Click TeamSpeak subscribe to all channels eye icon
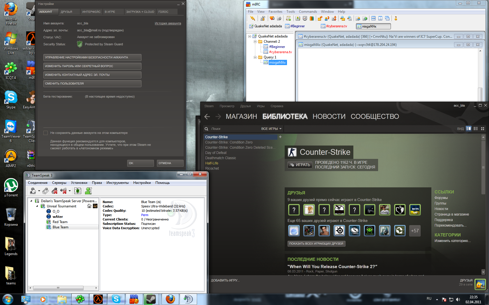This screenshot has width=489, height=305. point(77,191)
